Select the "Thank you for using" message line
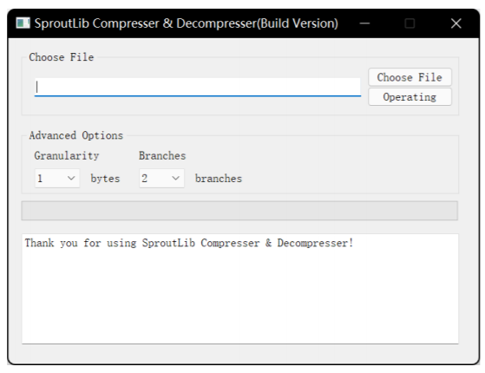The height and width of the screenshot is (373, 485). click(x=189, y=243)
